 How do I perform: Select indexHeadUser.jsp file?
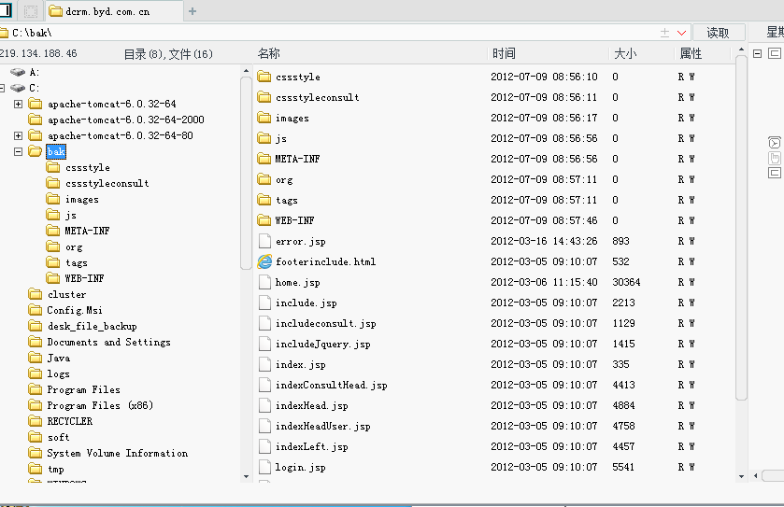point(323,426)
